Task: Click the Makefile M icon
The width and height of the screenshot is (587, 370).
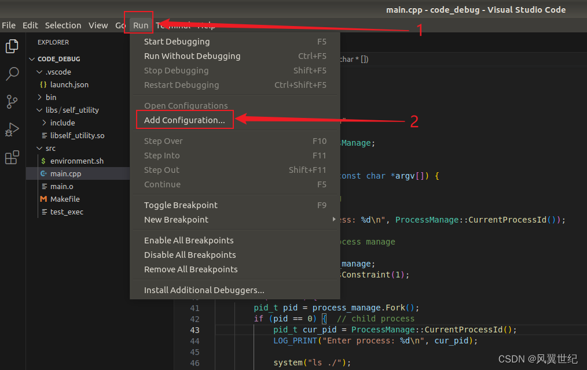Action: 43,199
